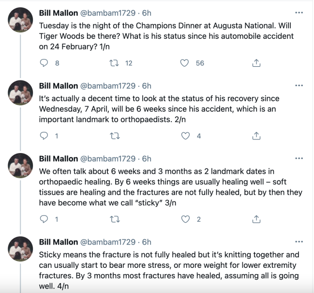Open more options menu on 3/n tweet

pos(299,158)
